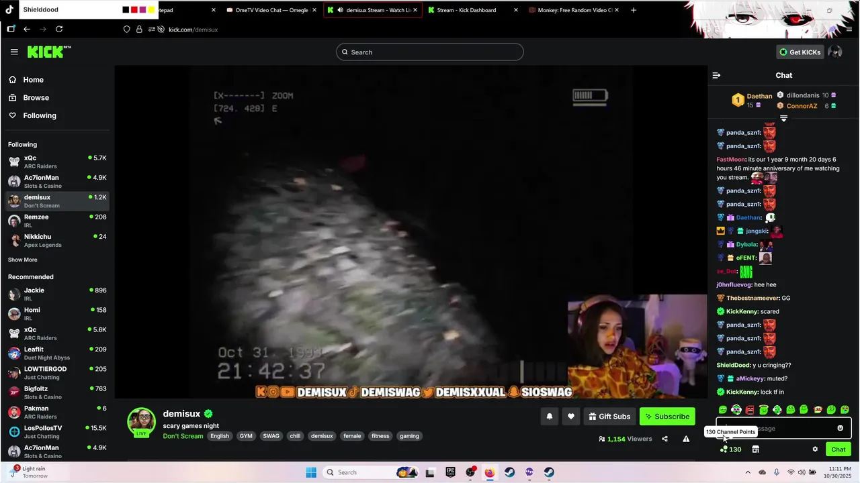
Task: Switch to Monkey Free Random Video tab
Action: (x=574, y=10)
